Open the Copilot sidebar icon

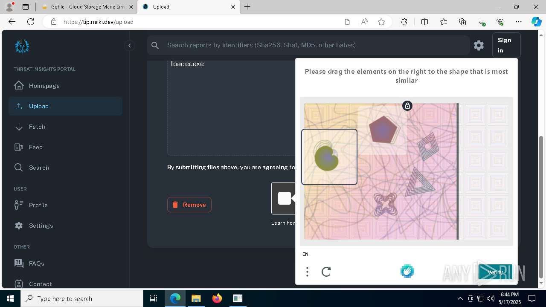[536, 22]
